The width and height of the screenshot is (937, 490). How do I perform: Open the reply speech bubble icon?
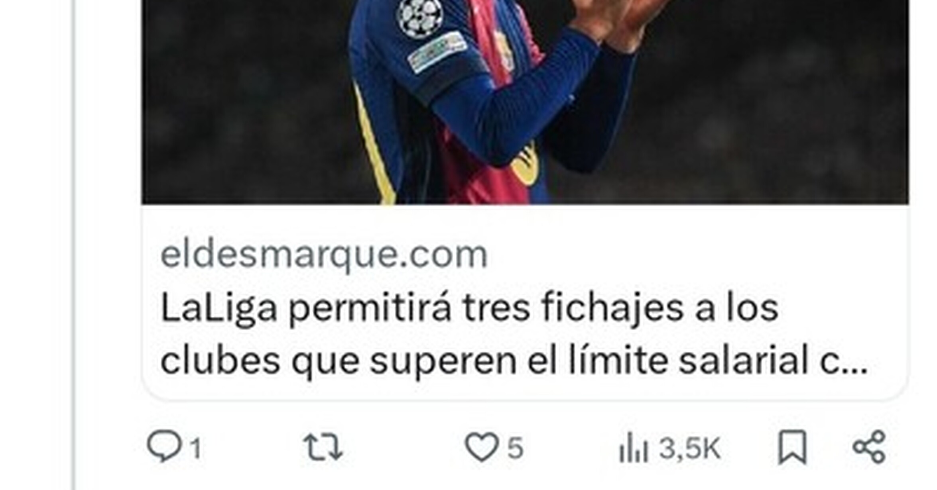(x=164, y=446)
